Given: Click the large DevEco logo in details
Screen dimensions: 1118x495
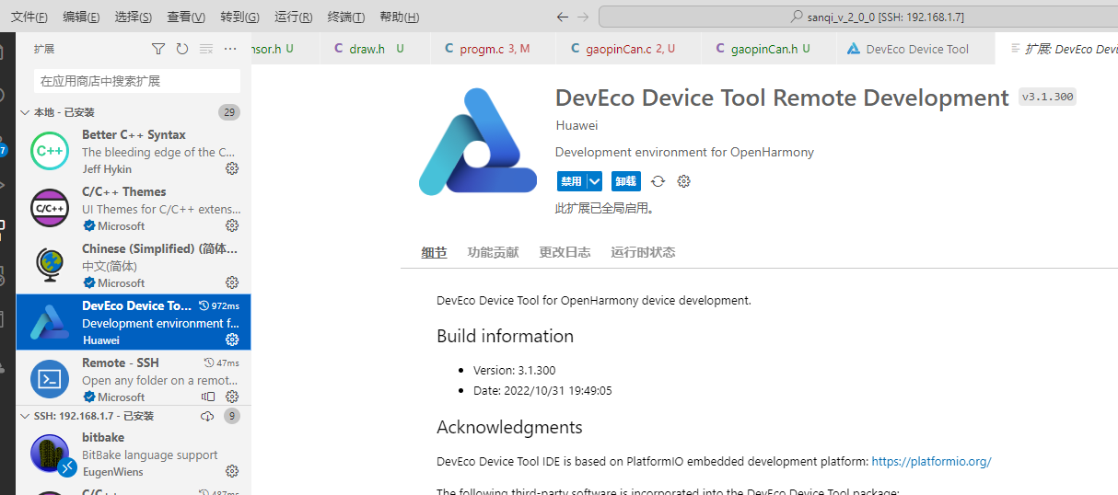Looking at the screenshot, I should pyautogui.click(x=478, y=142).
